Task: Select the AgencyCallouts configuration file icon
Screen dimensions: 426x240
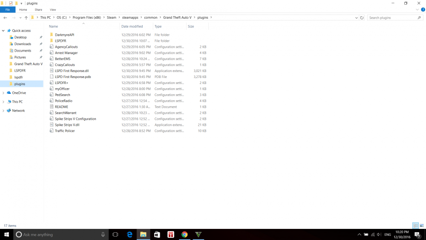Action: pyautogui.click(x=52, y=47)
